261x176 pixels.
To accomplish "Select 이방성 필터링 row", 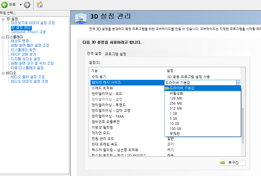I will click(127, 128).
